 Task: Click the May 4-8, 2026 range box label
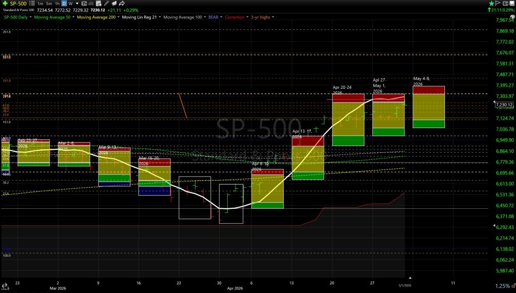pos(421,81)
